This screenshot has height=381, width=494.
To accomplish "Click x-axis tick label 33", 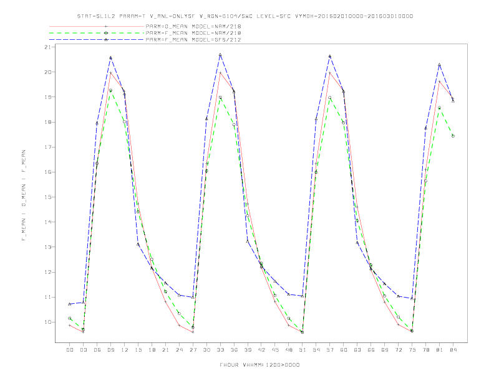I will (x=220, y=350).
